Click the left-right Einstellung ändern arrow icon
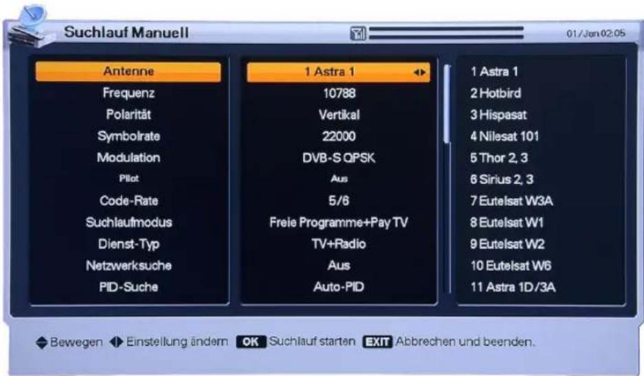The image size is (644, 376). tap(116, 342)
